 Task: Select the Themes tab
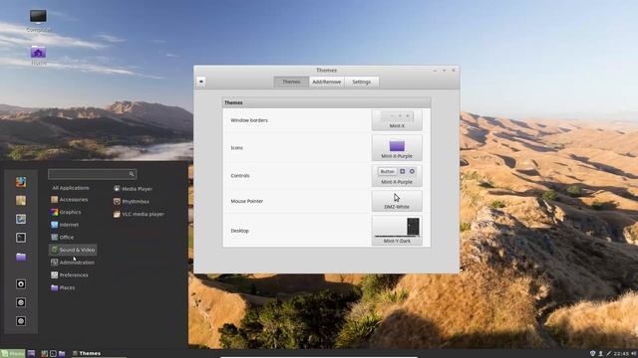tap(291, 82)
